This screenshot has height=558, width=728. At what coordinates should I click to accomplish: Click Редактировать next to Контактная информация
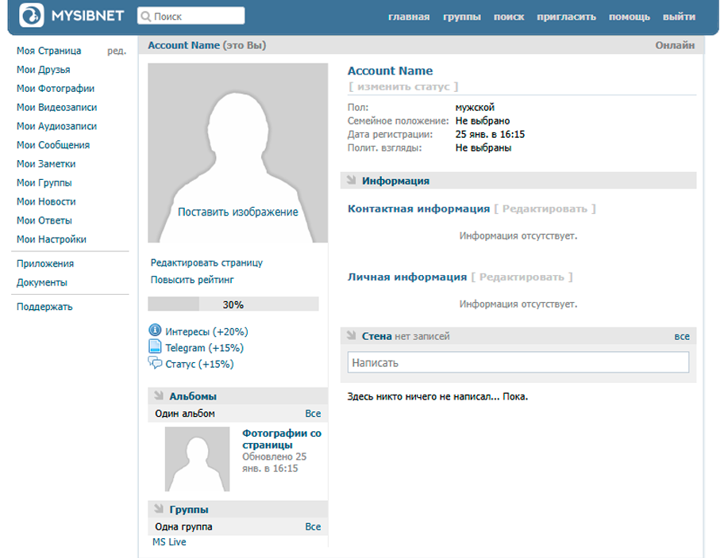[x=545, y=209]
